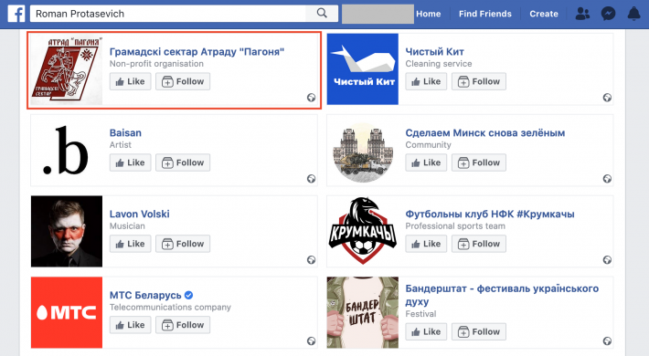
Task: Click globe icon on Lavon Volski card
Action: pos(312,259)
